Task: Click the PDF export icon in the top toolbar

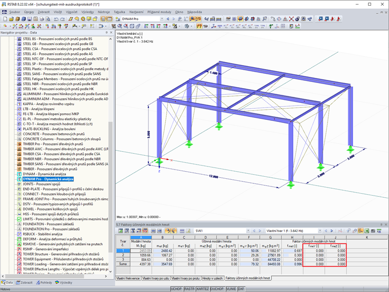Action: coord(333,19)
